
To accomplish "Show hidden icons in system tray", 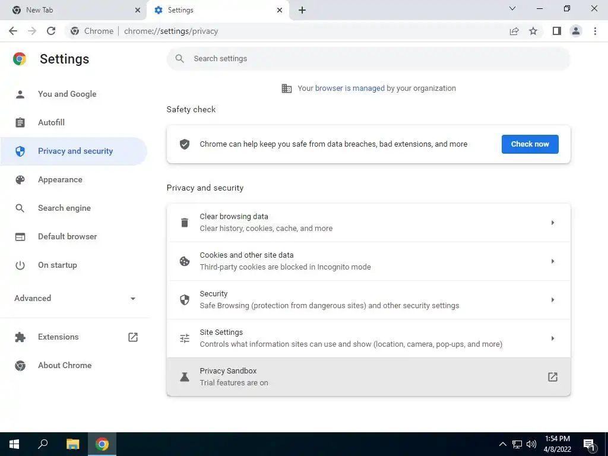I will [502, 444].
